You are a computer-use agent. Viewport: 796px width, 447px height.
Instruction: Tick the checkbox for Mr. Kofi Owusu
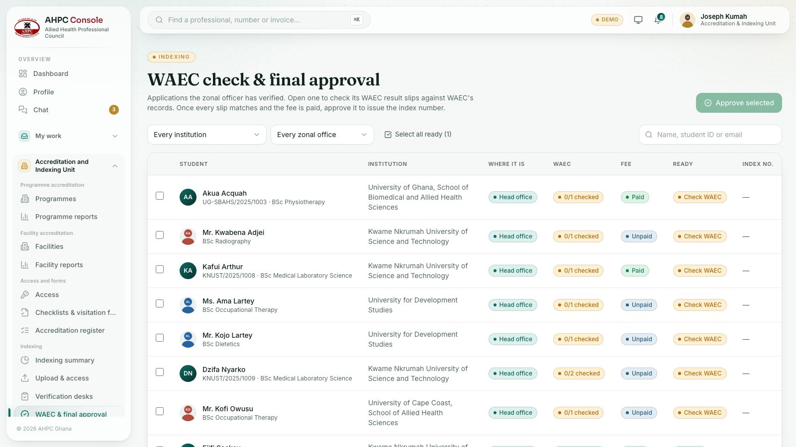(x=160, y=411)
